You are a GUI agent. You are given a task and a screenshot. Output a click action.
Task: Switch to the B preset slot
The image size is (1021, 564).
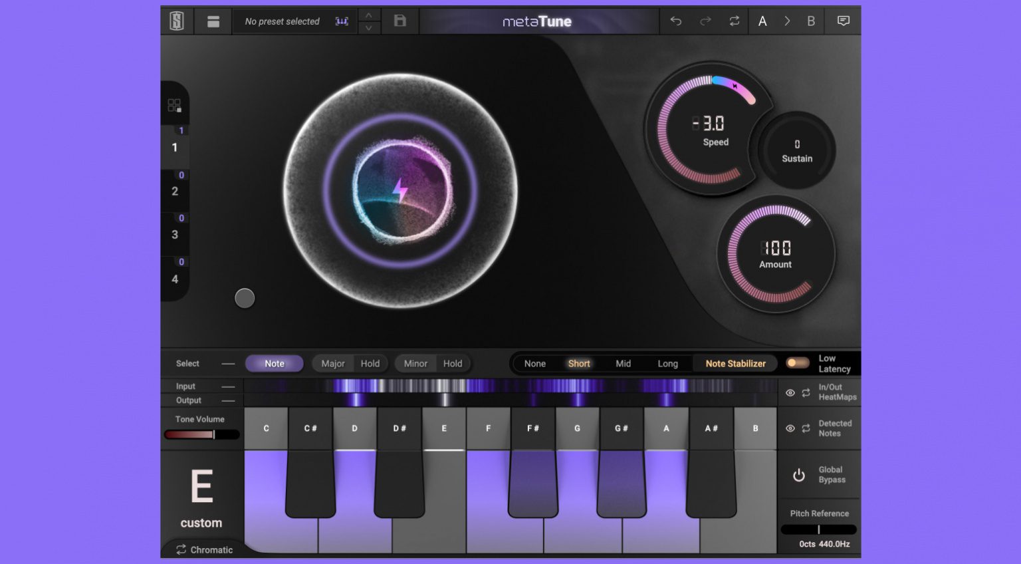[811, 21]
